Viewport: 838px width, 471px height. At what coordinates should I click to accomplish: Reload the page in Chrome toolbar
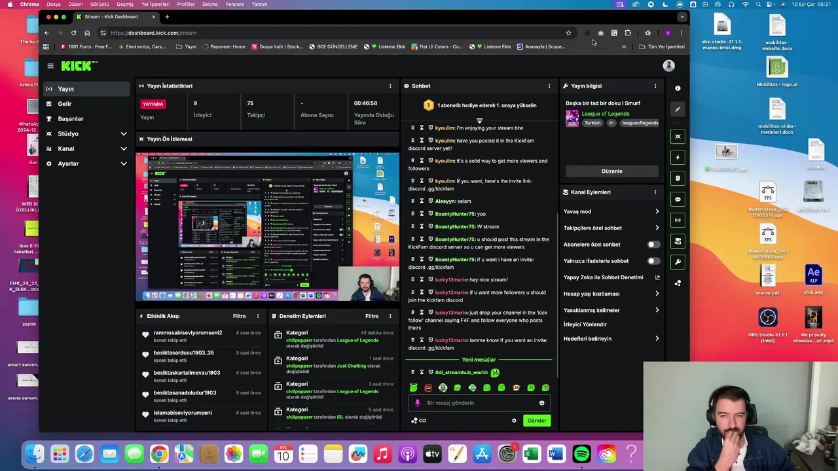click(73, 33)
